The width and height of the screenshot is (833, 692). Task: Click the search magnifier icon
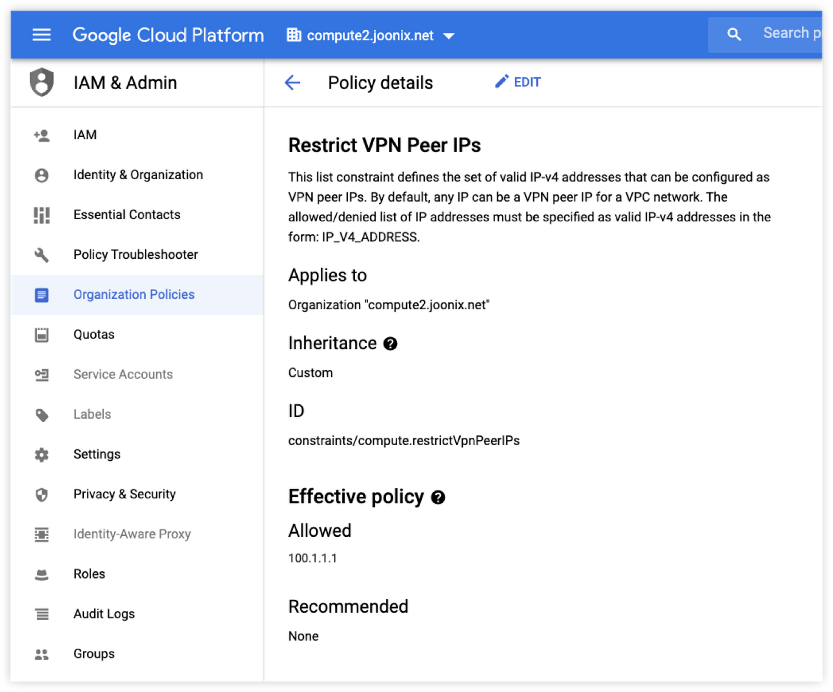[x=734, y=34]
